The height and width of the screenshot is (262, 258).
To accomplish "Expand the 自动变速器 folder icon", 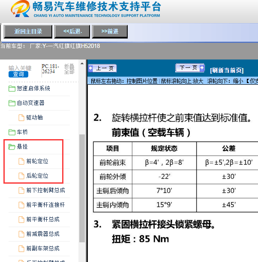I will (12, 103).
